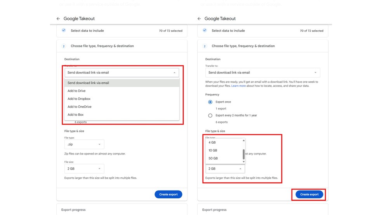The height and width of the screenshot is (215, 382).
Task: Click the checkmark icon beside left 'Select data to include'
Action: [64, 30]
